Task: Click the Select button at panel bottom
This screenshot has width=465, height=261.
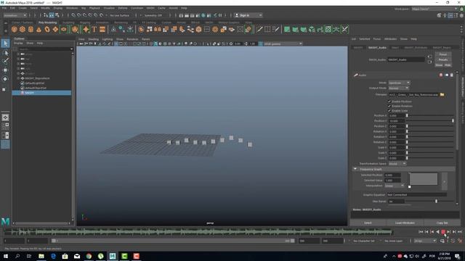Action: [368, 223]
